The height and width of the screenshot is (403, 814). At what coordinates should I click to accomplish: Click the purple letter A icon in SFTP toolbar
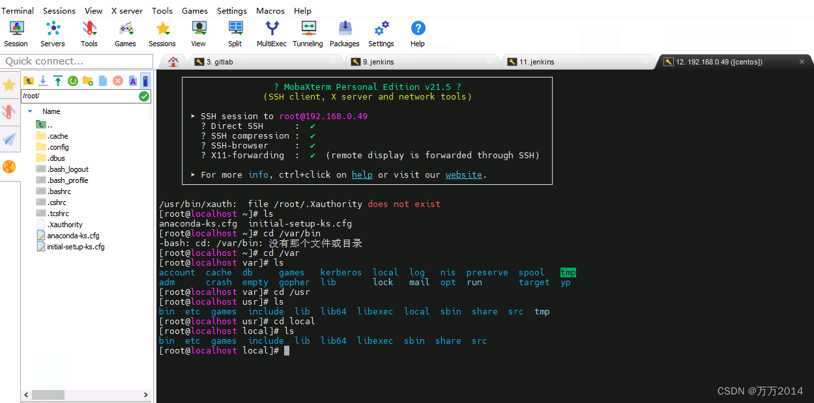point(133,81)
